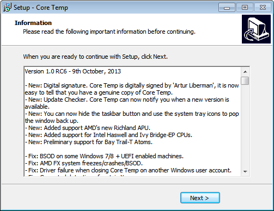Click the release notes scroll down arrow
The width and height of the screenshot is (274, 211).
245,171
